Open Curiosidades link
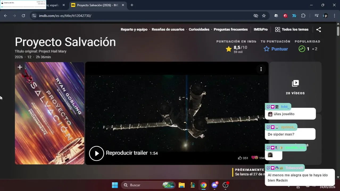 tap(199, 29)
